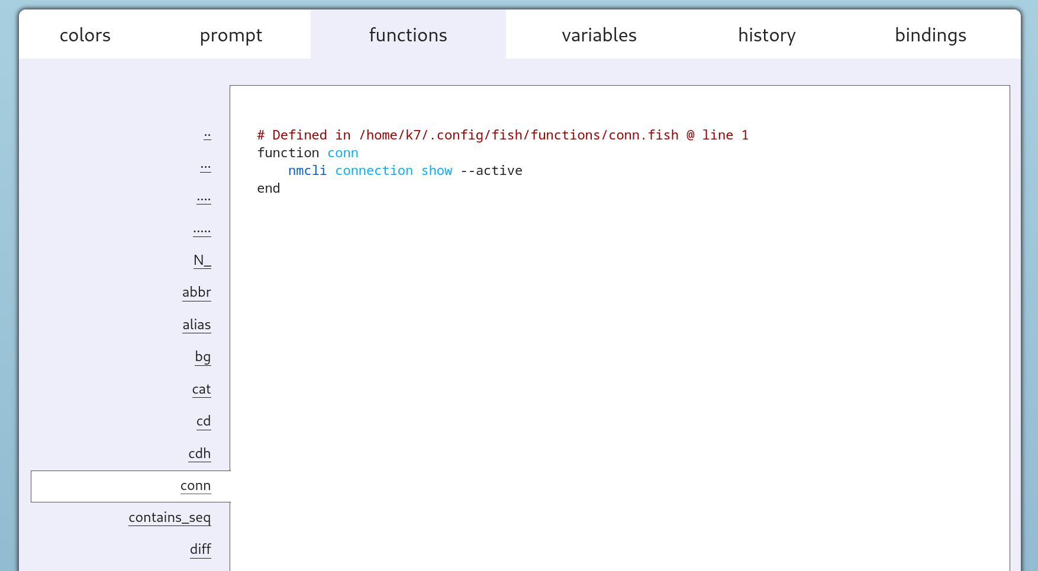Select the two-dot '..' function
Screen dimensions: 1038x571
point(207,135)
